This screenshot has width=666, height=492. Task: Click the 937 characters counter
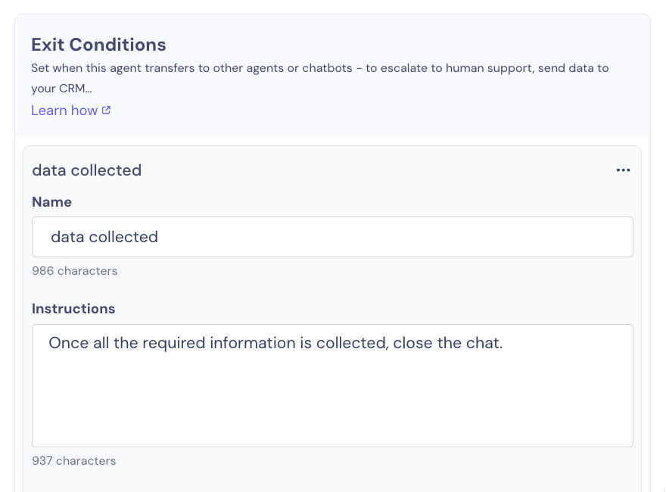pos(74,460)
